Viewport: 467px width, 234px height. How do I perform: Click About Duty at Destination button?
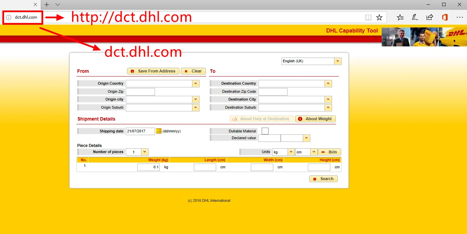click(x=261, y=119)
